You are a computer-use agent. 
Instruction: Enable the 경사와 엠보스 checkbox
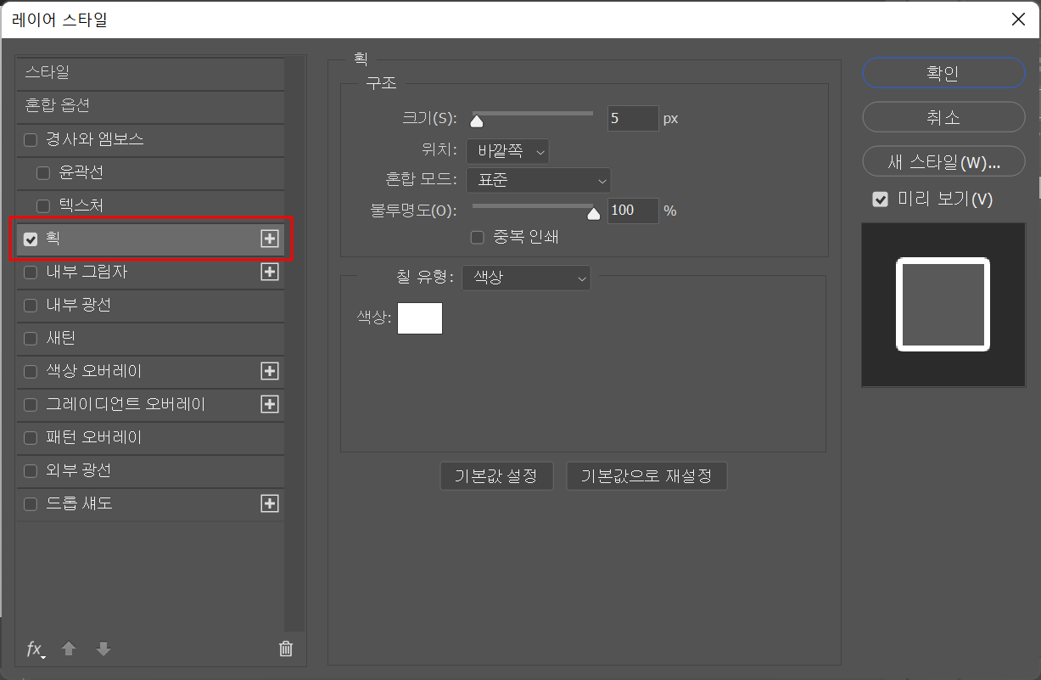pyautogui.click(x=31, y=140)
